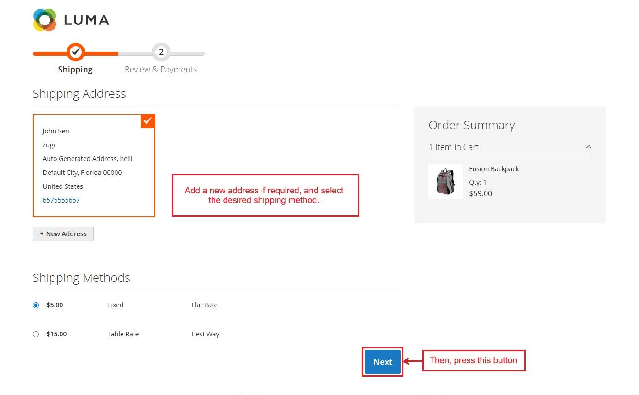Switch to the Shipping step label
This screenshot has width=639, height=395.
click(x=75, y=70)
